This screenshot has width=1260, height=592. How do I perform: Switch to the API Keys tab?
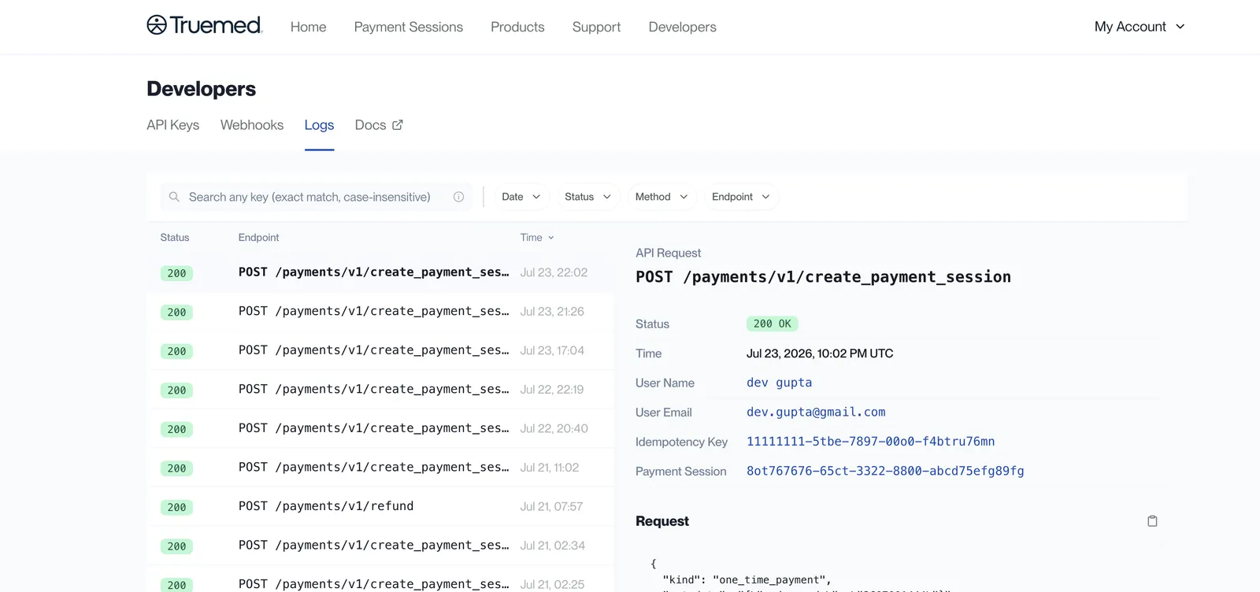[172, 125]
